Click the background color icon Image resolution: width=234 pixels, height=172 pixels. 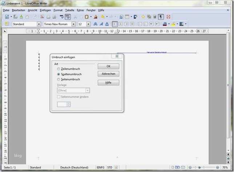click(181, 24)
